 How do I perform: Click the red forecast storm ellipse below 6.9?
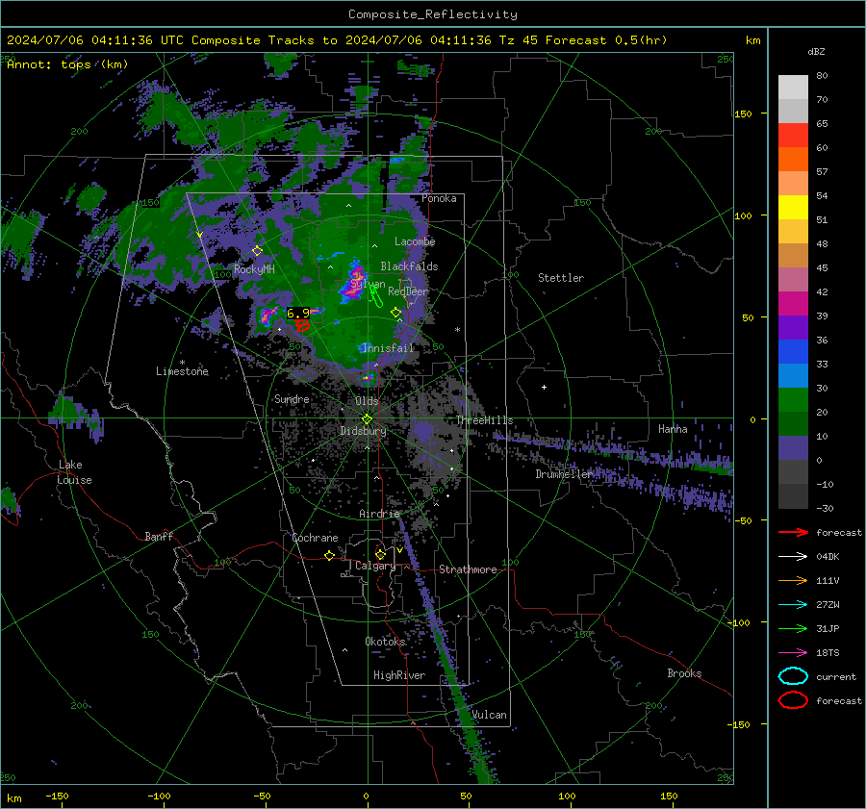pos(302,325)
